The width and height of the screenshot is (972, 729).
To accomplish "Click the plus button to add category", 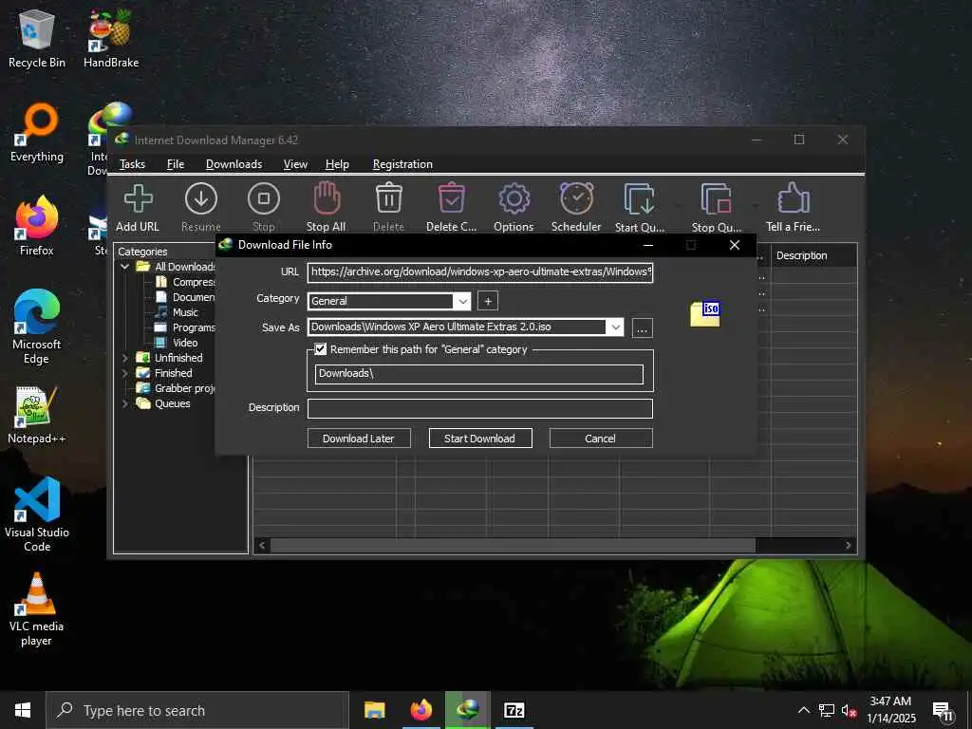I will point(488,301).
